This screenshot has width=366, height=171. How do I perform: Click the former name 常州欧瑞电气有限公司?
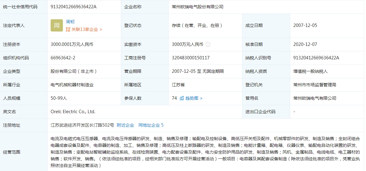coord(314,98)
